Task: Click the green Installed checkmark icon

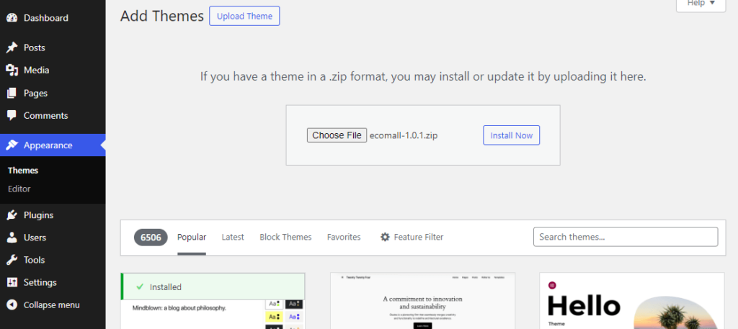Action: [139, 287]
